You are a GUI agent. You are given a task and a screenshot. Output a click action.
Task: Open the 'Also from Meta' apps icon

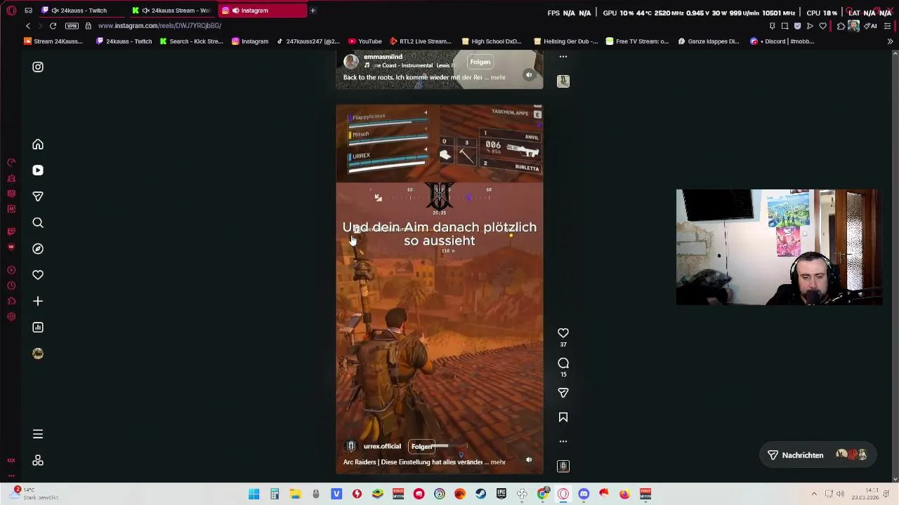pyautogui.click(x=38, y=460)
